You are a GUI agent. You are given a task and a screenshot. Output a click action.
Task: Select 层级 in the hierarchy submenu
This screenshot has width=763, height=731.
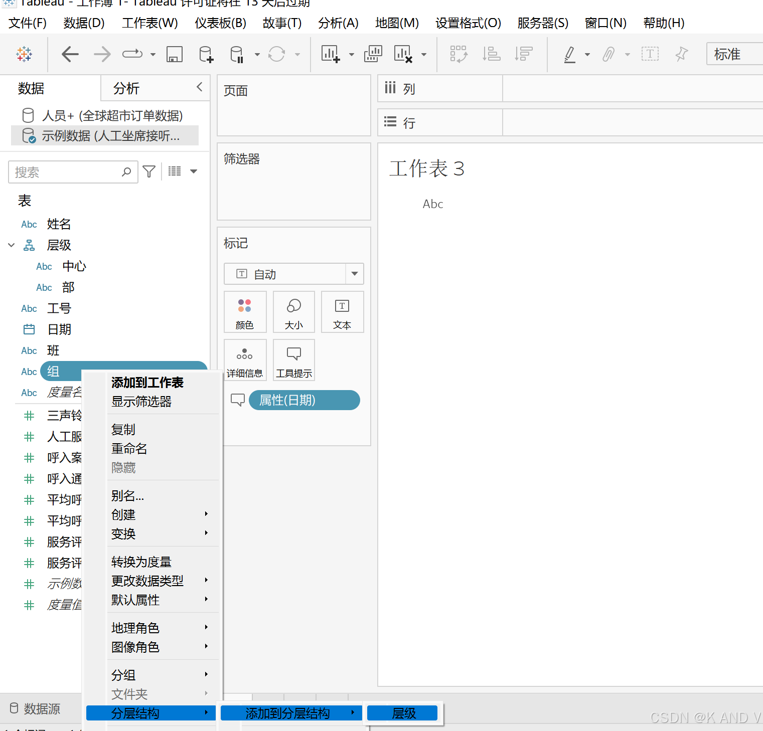pos(403,713)
